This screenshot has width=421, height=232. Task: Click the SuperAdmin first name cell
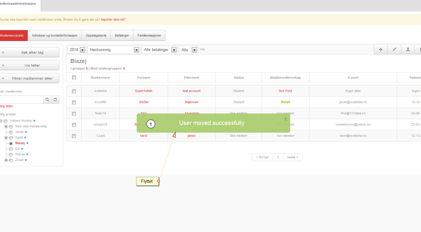click(x=143, y=91)
